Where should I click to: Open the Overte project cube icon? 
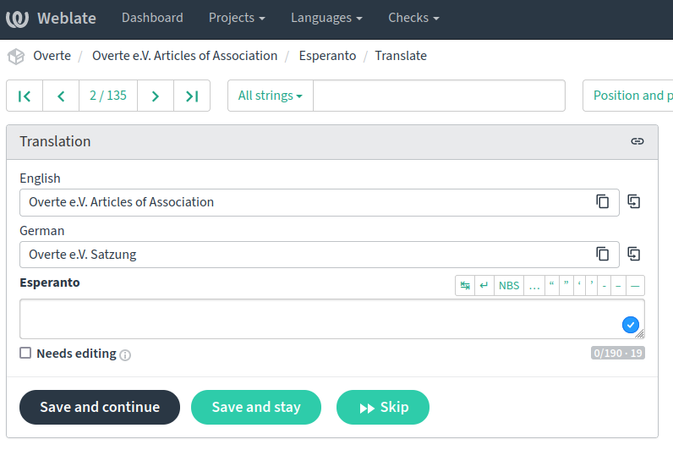click(16, 56)
